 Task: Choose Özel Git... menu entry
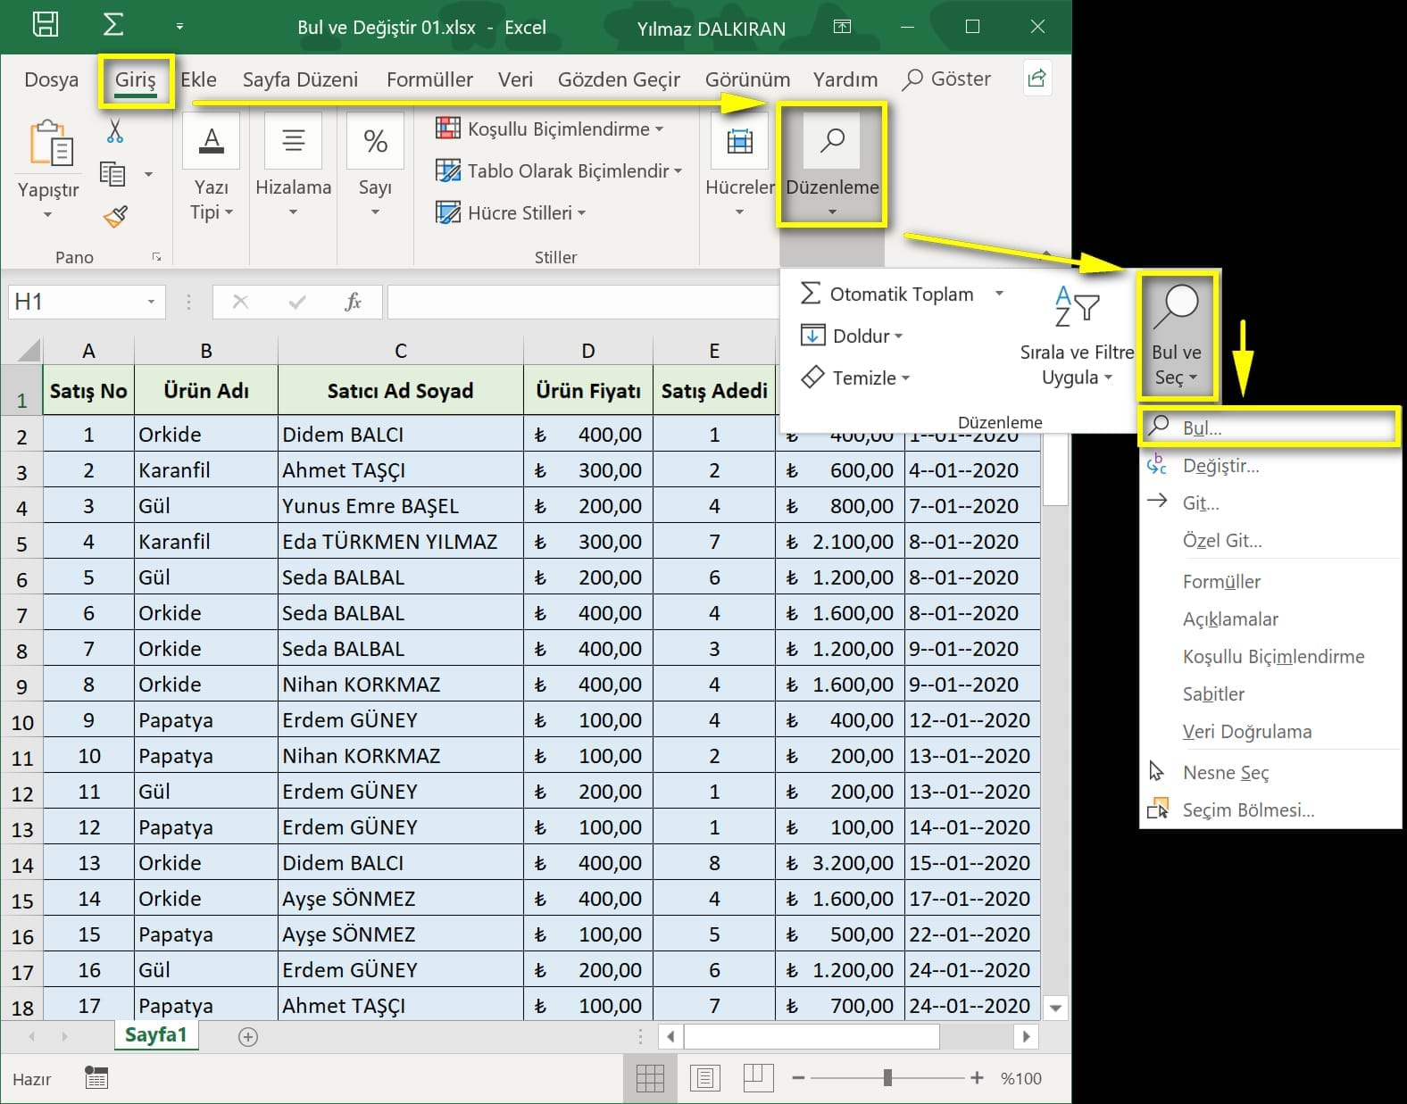1270,541
